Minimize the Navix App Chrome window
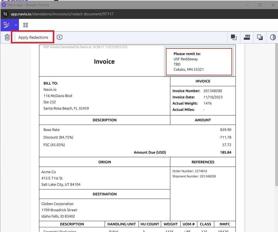The width and height of the screenshot is (278, 232). [x=247, y=5]
